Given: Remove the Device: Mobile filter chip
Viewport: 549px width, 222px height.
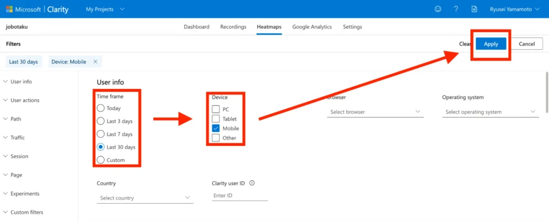Looking at the screenshot, I should 95,62.
